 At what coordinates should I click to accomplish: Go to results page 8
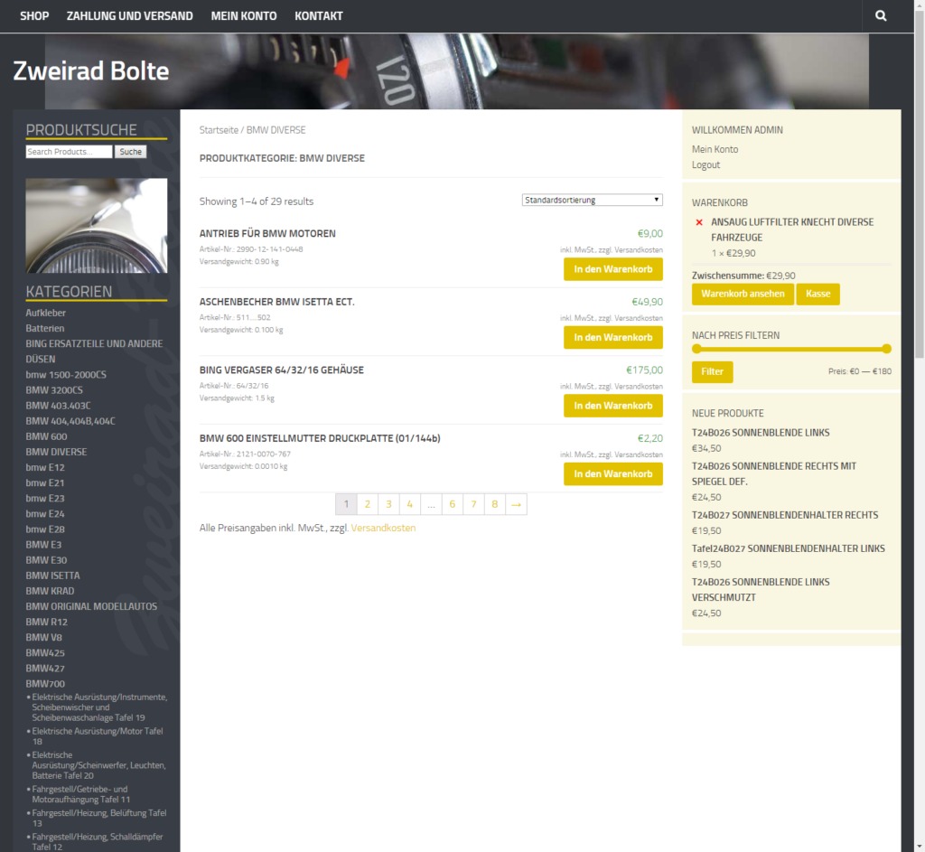[495, 504]
